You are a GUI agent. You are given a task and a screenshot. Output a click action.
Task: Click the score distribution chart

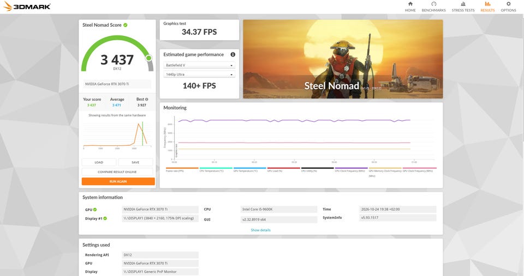click(x=117, y=134)
